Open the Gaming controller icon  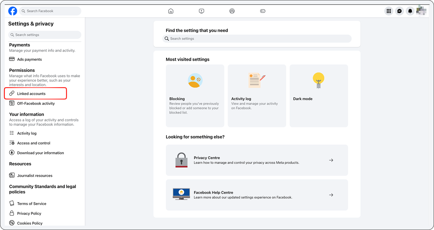[263, 11]
